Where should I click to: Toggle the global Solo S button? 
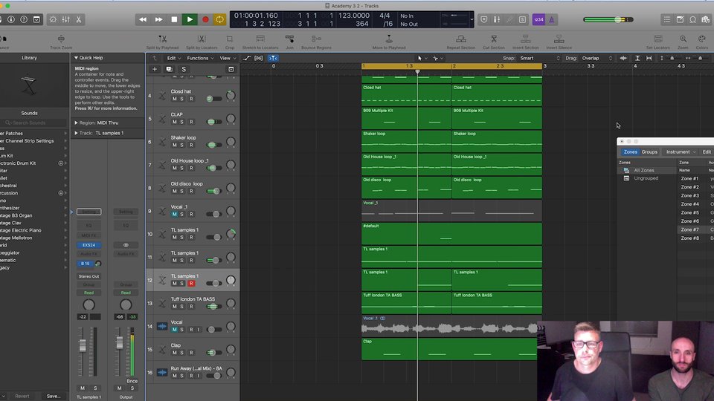[x=184, y=69]
